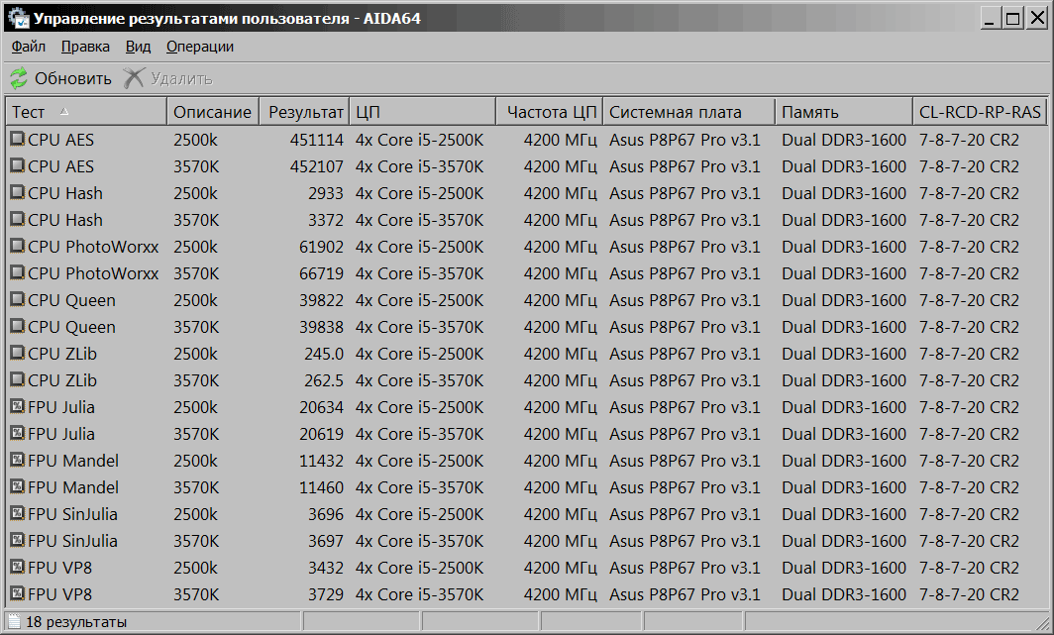Click the green Refresh arrows icon

19,78
